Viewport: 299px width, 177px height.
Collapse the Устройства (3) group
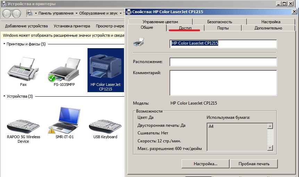(x=4, y=96)
